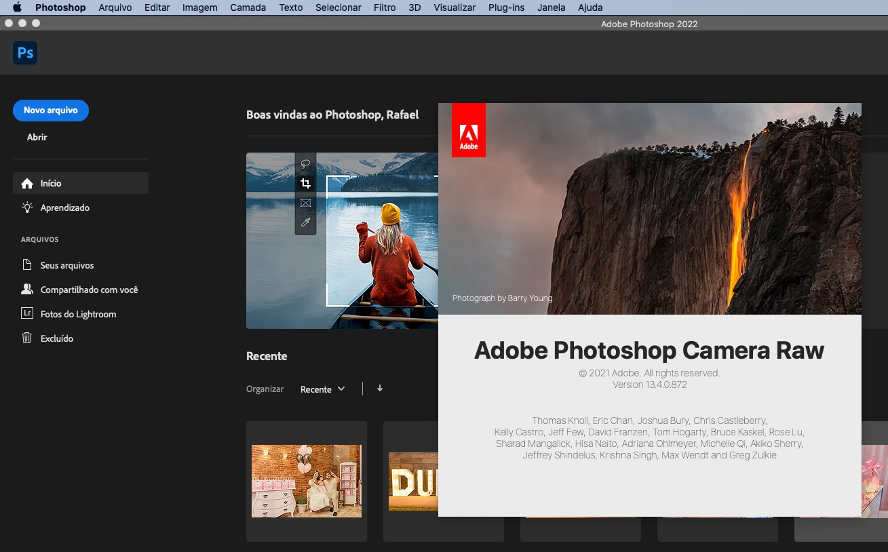Open the Ajuda menu
Image resolution: width=888 pixels, height=552 pixels.
[x=590, y=7]
